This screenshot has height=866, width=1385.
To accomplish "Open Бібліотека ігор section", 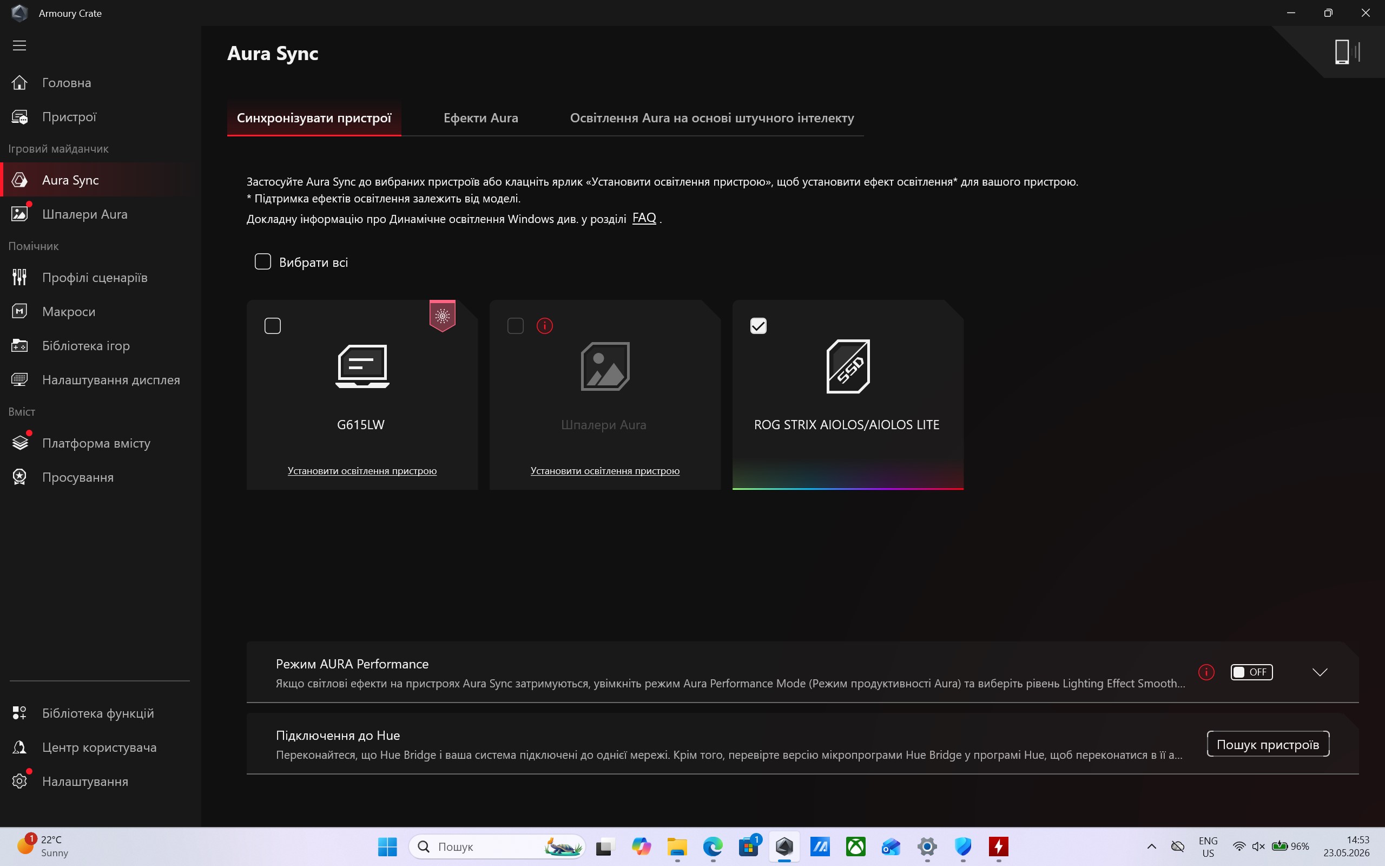I will 100,345.
